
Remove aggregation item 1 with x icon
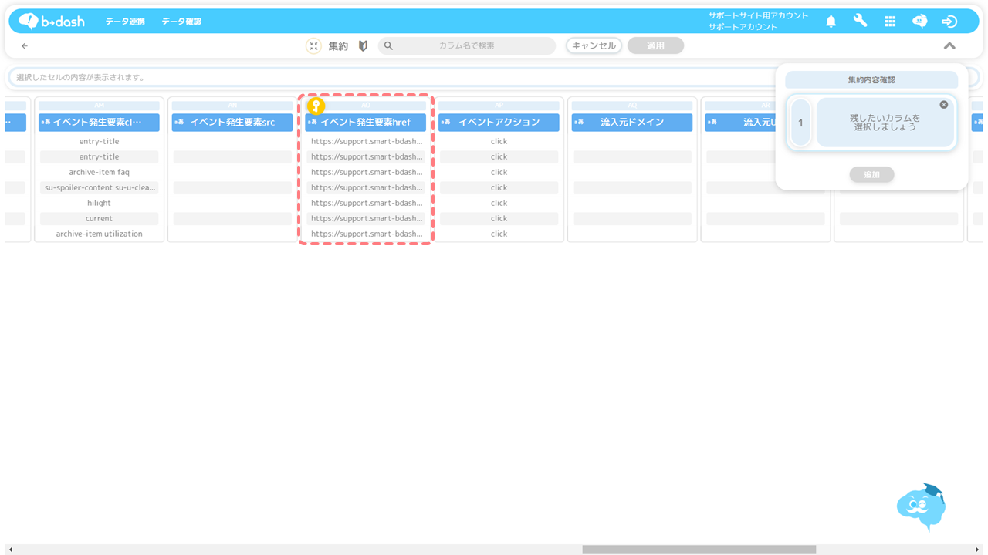point(943,104)
